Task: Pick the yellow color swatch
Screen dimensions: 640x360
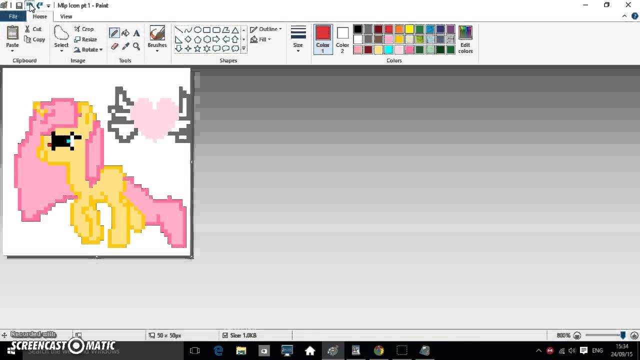Action: click(x=409, y=29)
